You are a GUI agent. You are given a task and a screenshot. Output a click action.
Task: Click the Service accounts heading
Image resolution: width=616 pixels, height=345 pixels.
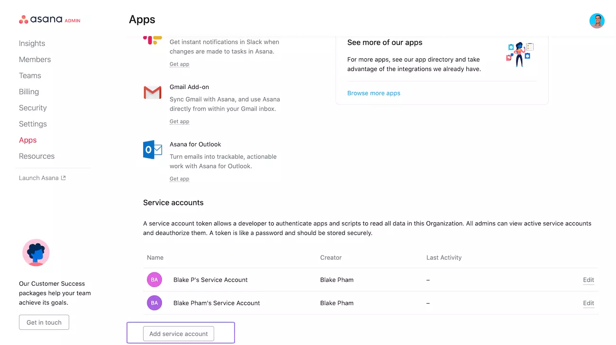173,202
